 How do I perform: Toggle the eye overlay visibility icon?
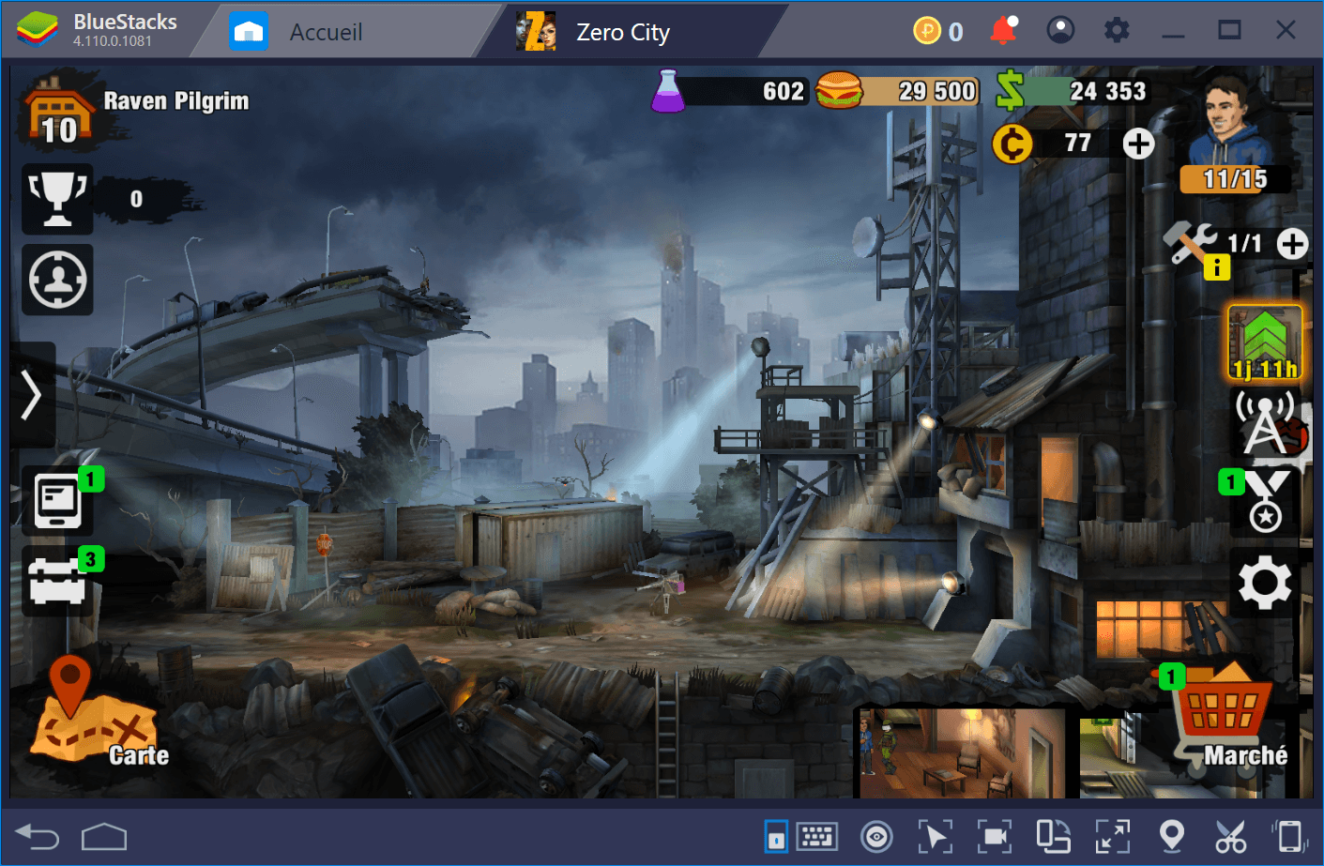click(x=876, y=836)
